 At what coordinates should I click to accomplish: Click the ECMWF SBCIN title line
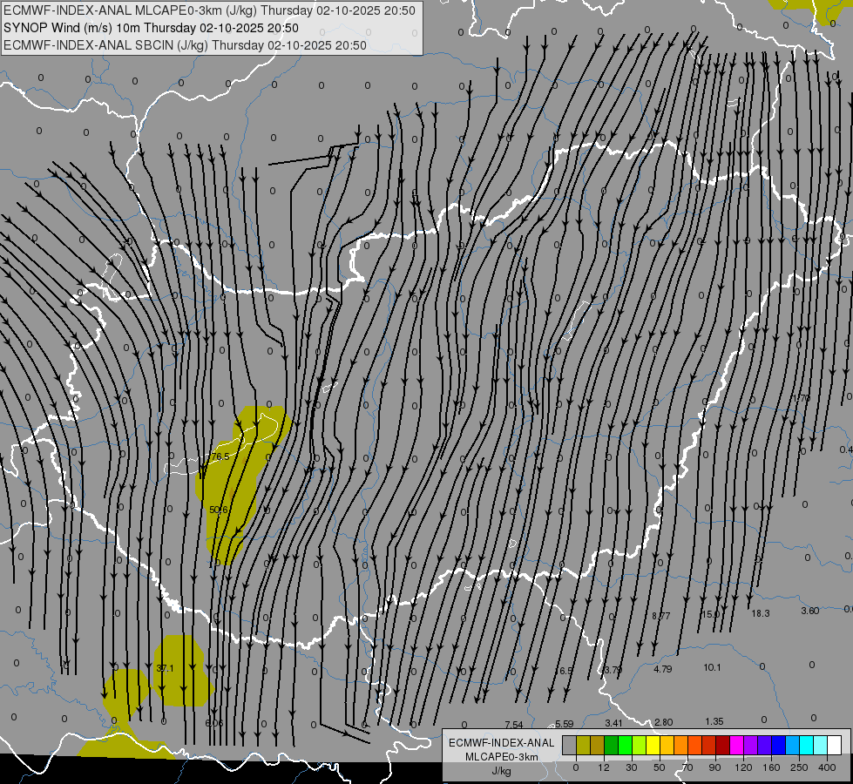pyautogui.click(x=185, y=45)
